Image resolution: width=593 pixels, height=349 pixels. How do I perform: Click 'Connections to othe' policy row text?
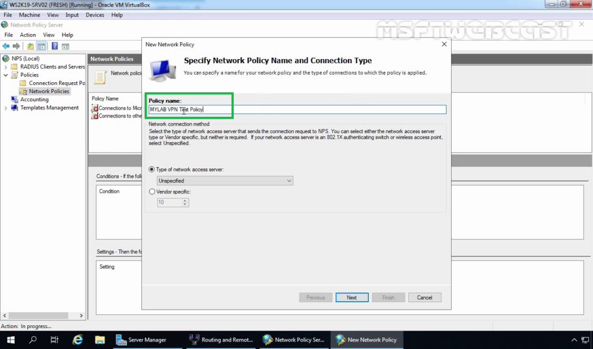pos(120,116)
